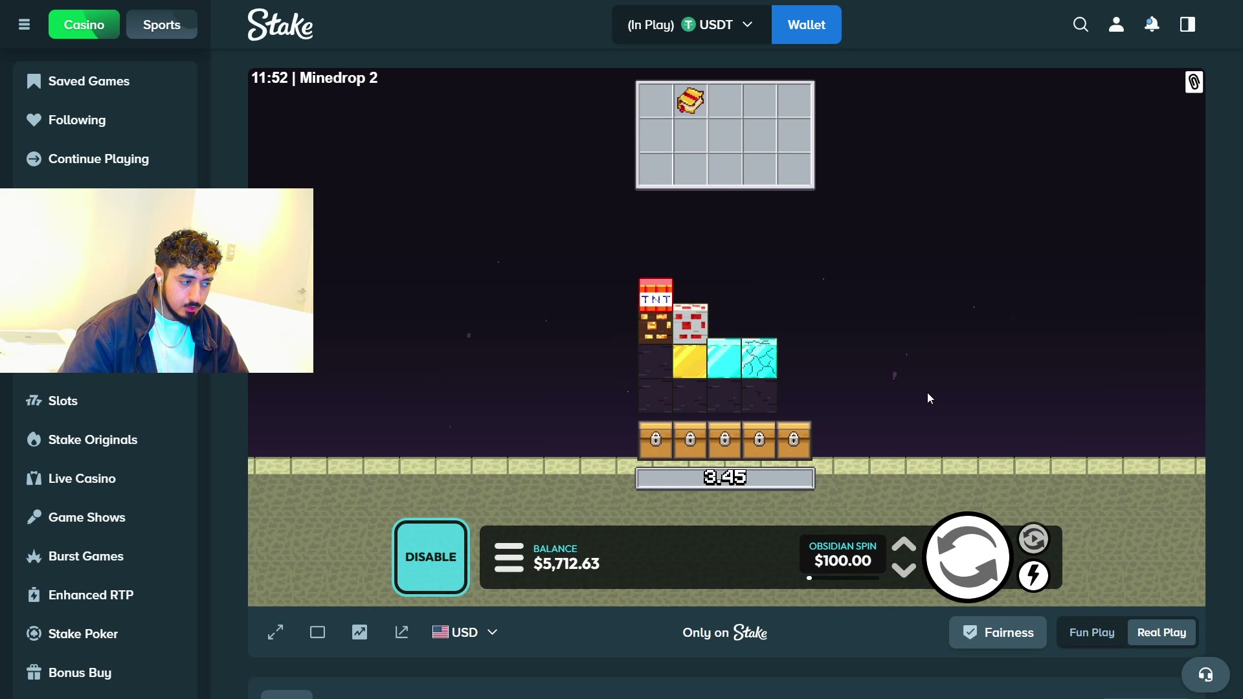Image resolution: width=1243 pixels, height=699 pixels.
Task: Click the gold block
Action: coord(689,361)
